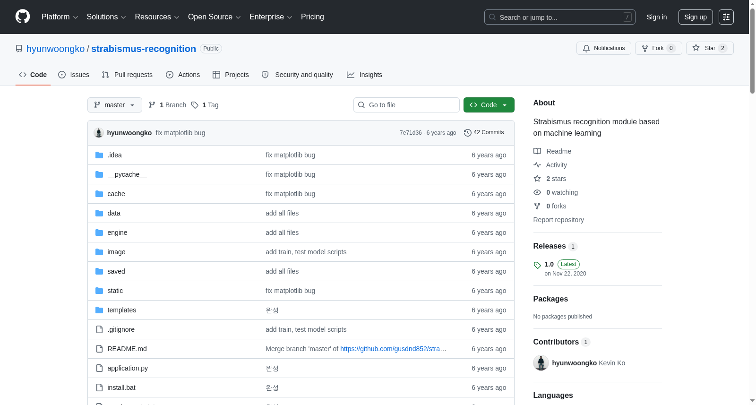This screenshot has height=405, width=756.
Task: Switch to the Insights tab
Action: pyautogui.click(x=364, y=75)
